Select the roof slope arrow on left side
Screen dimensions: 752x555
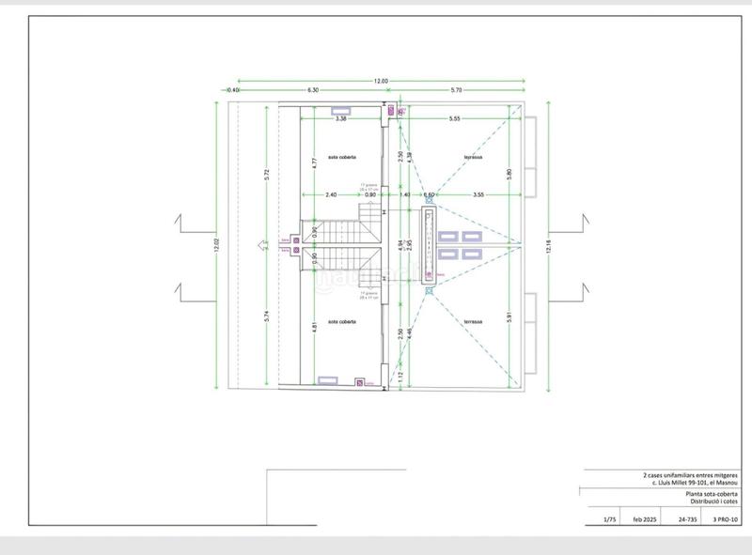(262, 246)
